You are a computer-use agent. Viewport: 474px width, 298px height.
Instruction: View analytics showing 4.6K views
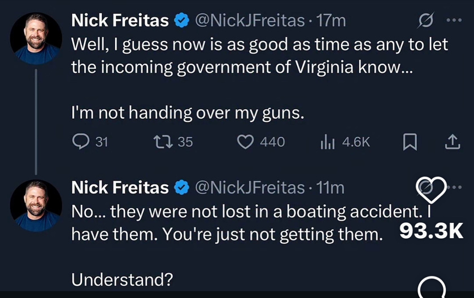328,142
